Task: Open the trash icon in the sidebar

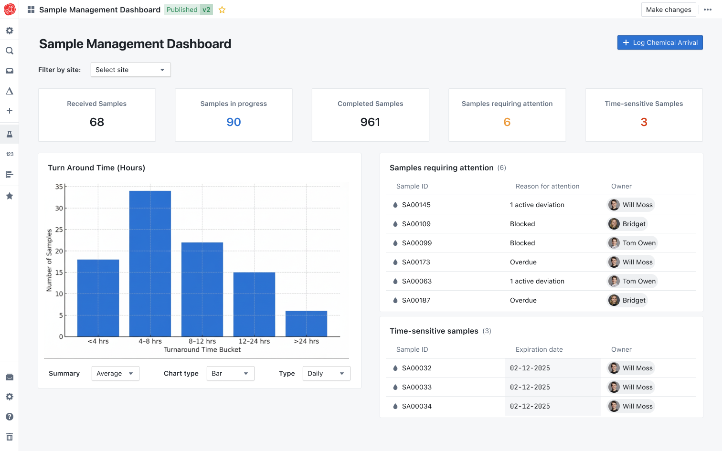Action: [9, 437]
